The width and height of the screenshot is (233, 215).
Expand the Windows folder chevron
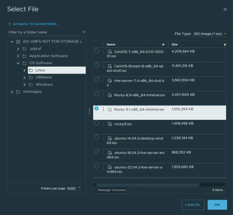pos(24,85)
